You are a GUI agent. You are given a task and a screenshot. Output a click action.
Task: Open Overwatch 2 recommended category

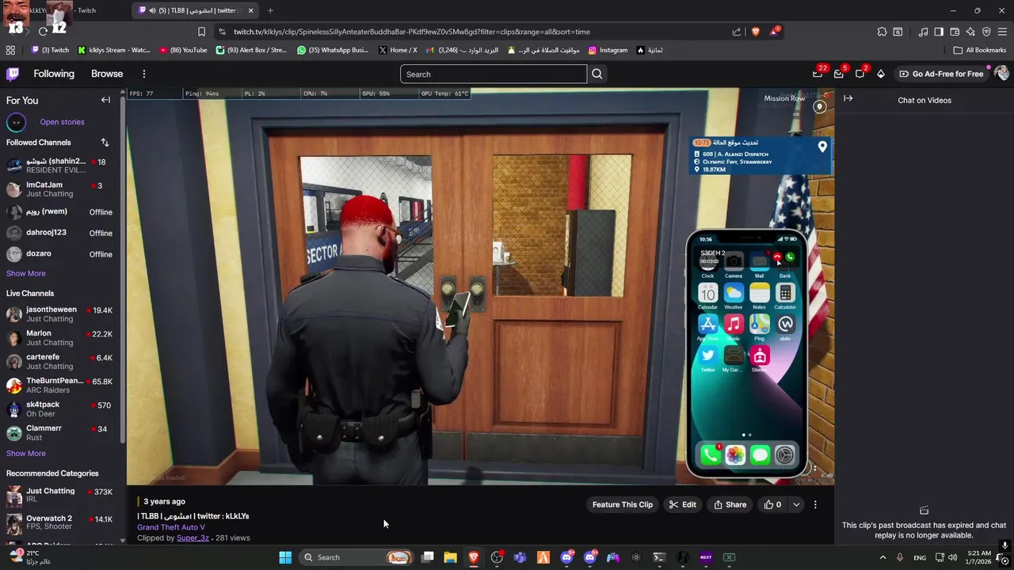(x=59, y=522)
